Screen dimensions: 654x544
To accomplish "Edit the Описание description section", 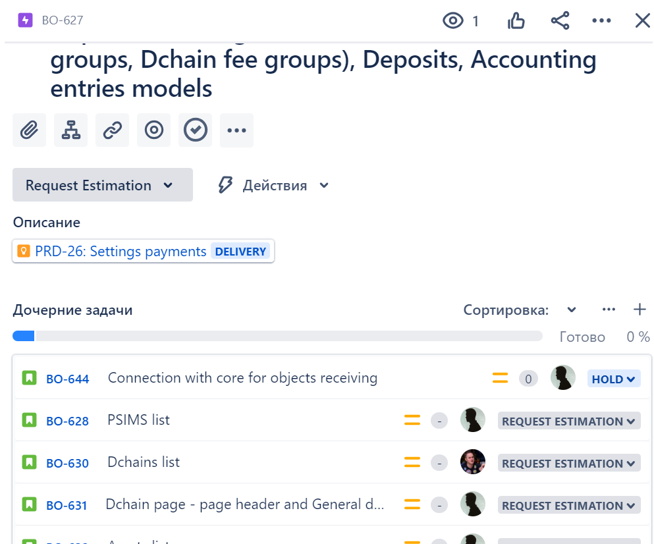I will point(47,223).
